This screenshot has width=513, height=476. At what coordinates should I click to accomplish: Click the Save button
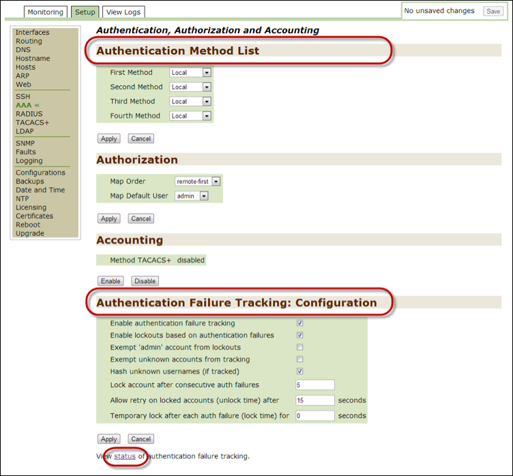pyautogui.click(x=493, y=12)
